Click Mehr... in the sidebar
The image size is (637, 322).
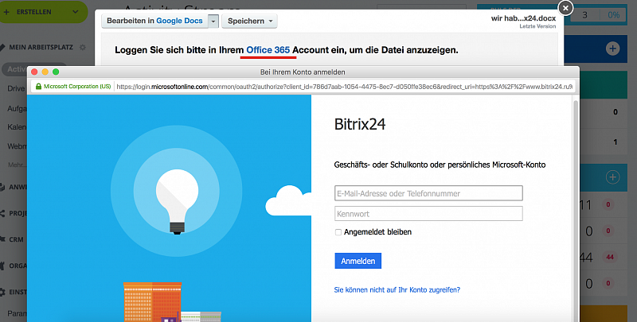pos(17,165)
